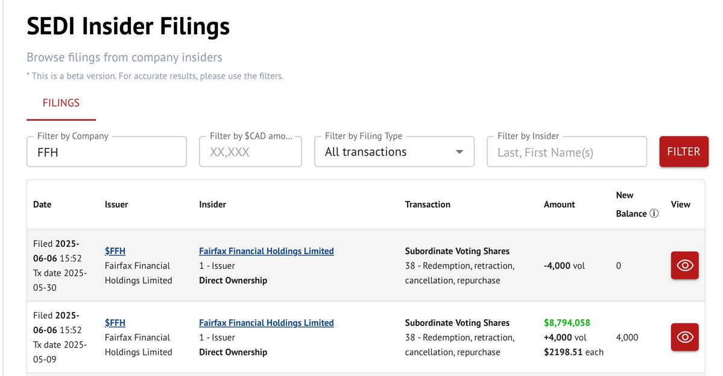
Task: Switch to the FILINGS tab
Action: 61,103
